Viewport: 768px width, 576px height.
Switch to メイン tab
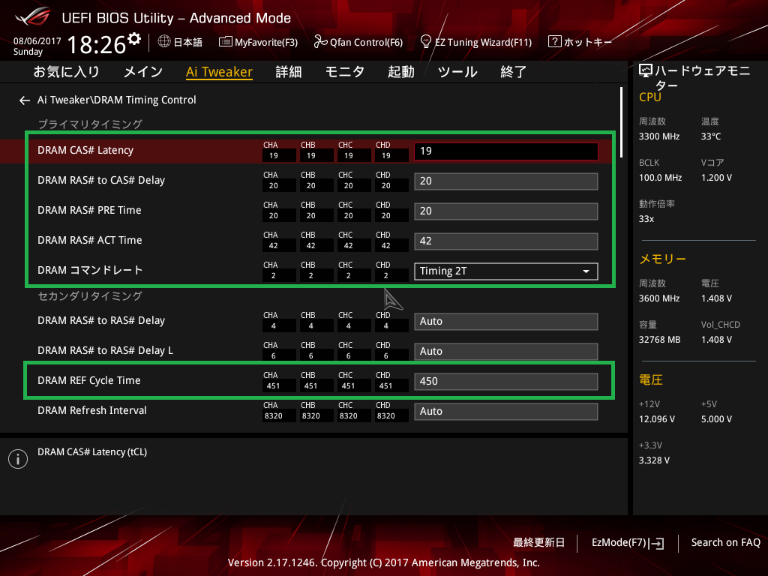pos(143,72)
